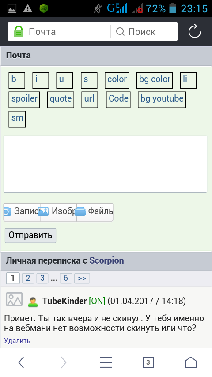
Task: Click the TubeKinder avatar placeholder image
Action: tap(14, 299)
